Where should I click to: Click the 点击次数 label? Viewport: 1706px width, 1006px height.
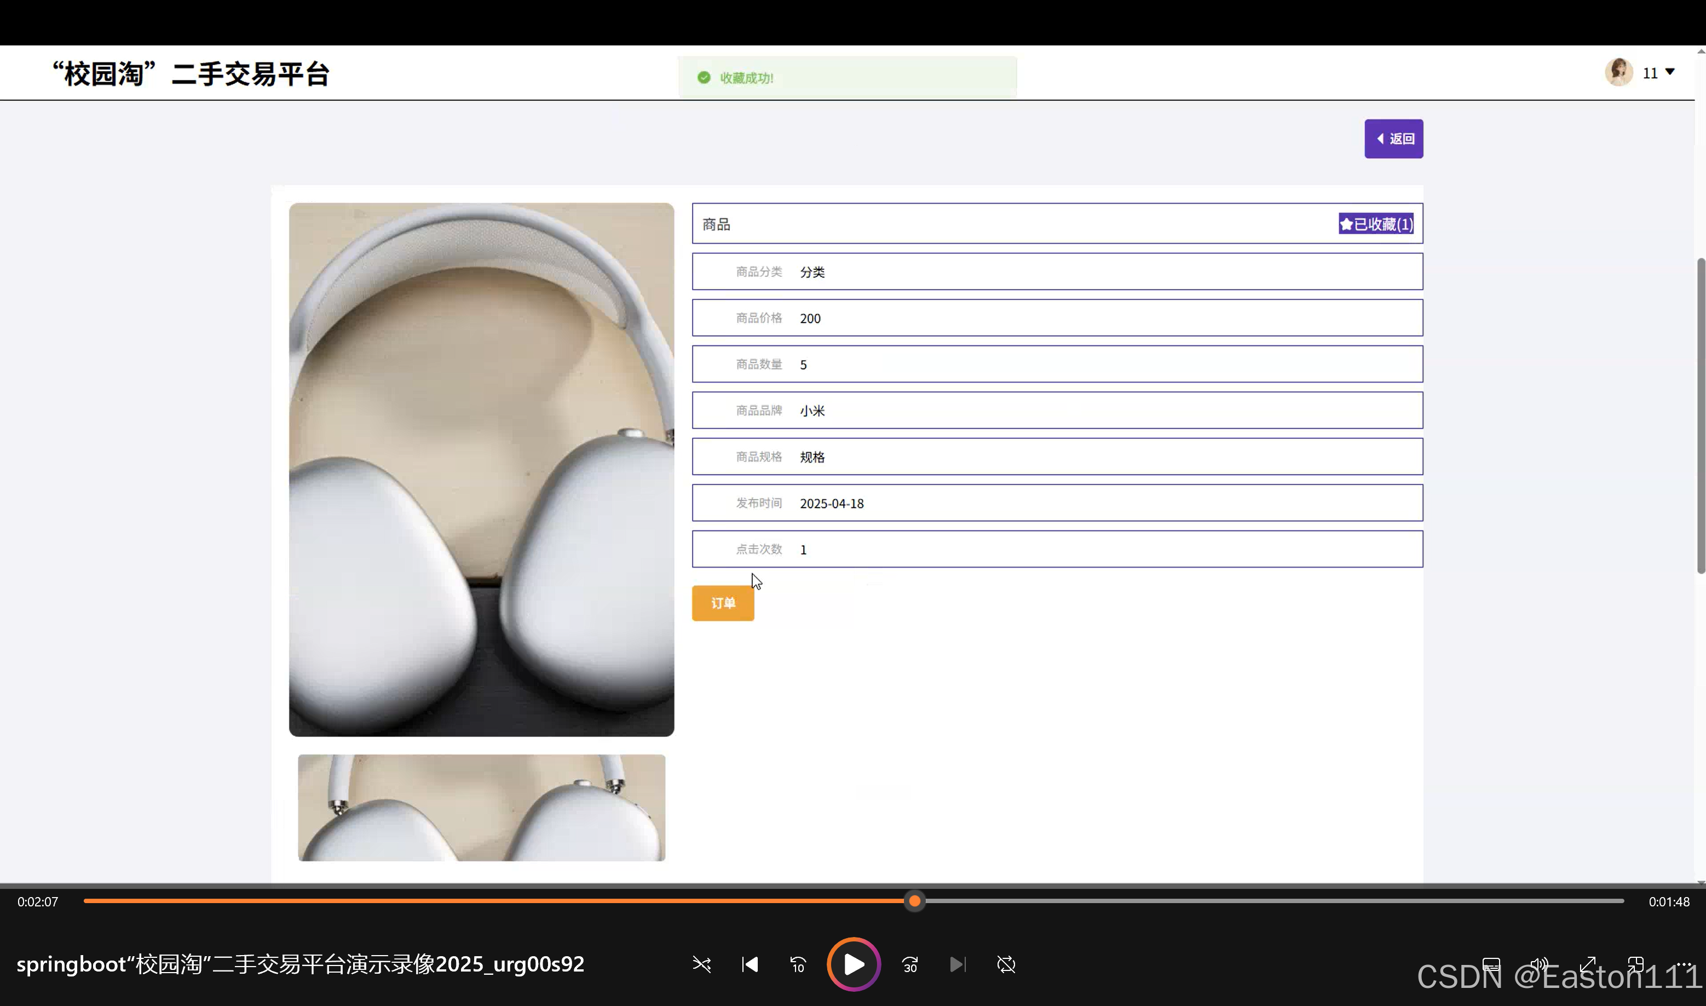(x=759, y=549)
